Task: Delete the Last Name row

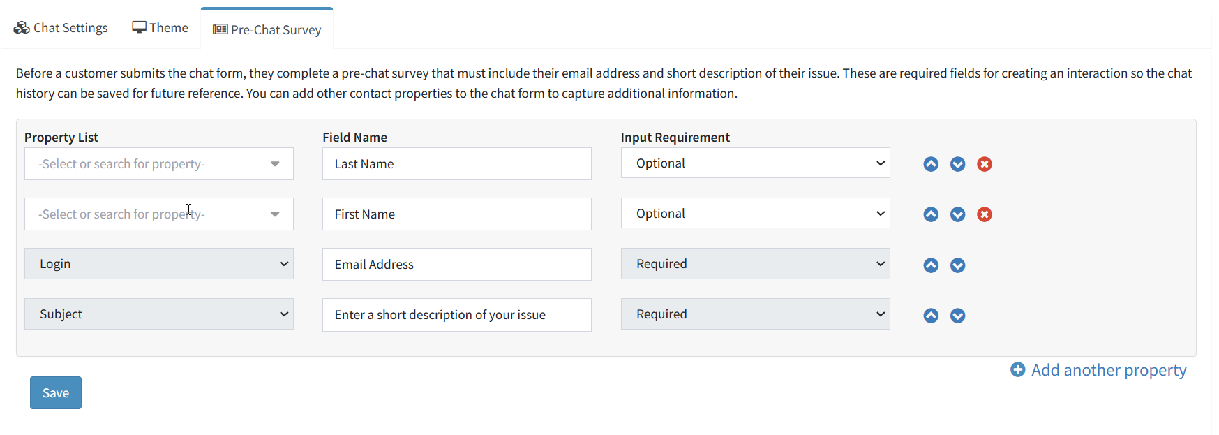Action: point(985,164)
